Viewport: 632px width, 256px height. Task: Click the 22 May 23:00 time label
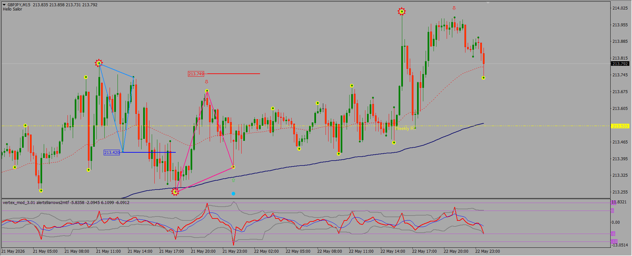click(x=487, y=251)
